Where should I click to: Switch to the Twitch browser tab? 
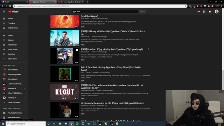tap(14, 2)
